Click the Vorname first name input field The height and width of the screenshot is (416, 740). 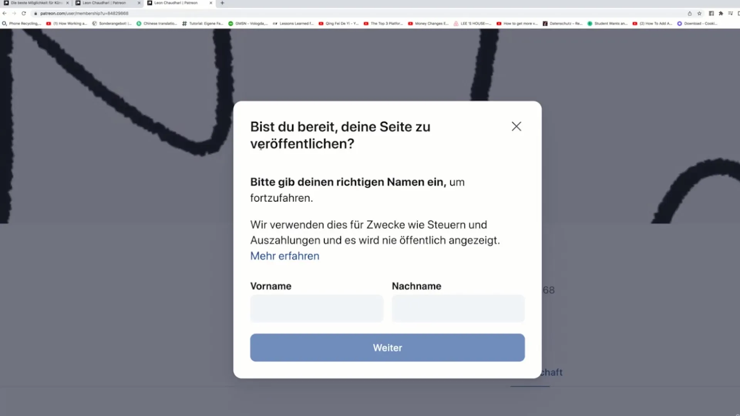(316, 308)
